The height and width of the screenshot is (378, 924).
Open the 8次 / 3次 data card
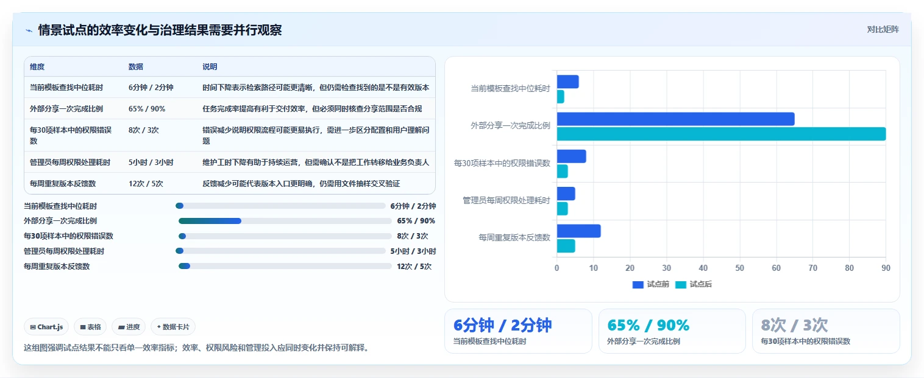pos(826,331)
